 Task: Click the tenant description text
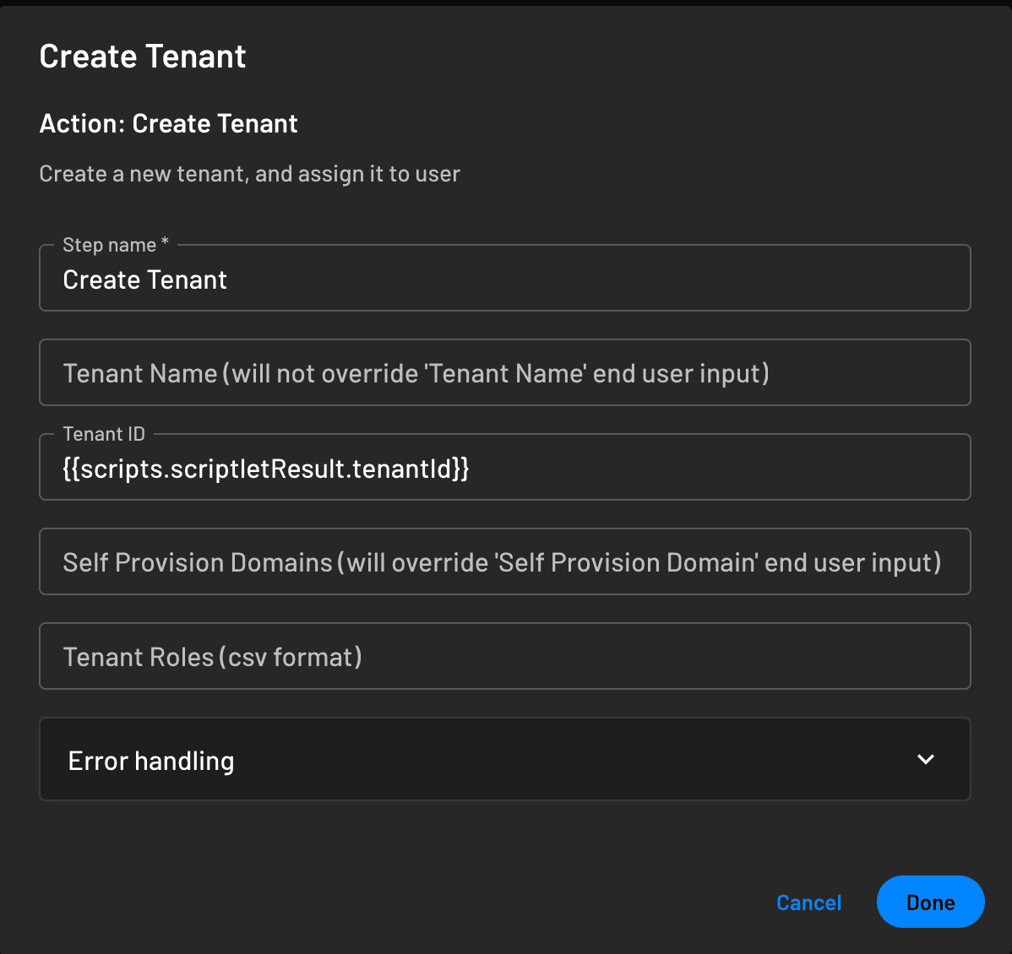[249, 174]
